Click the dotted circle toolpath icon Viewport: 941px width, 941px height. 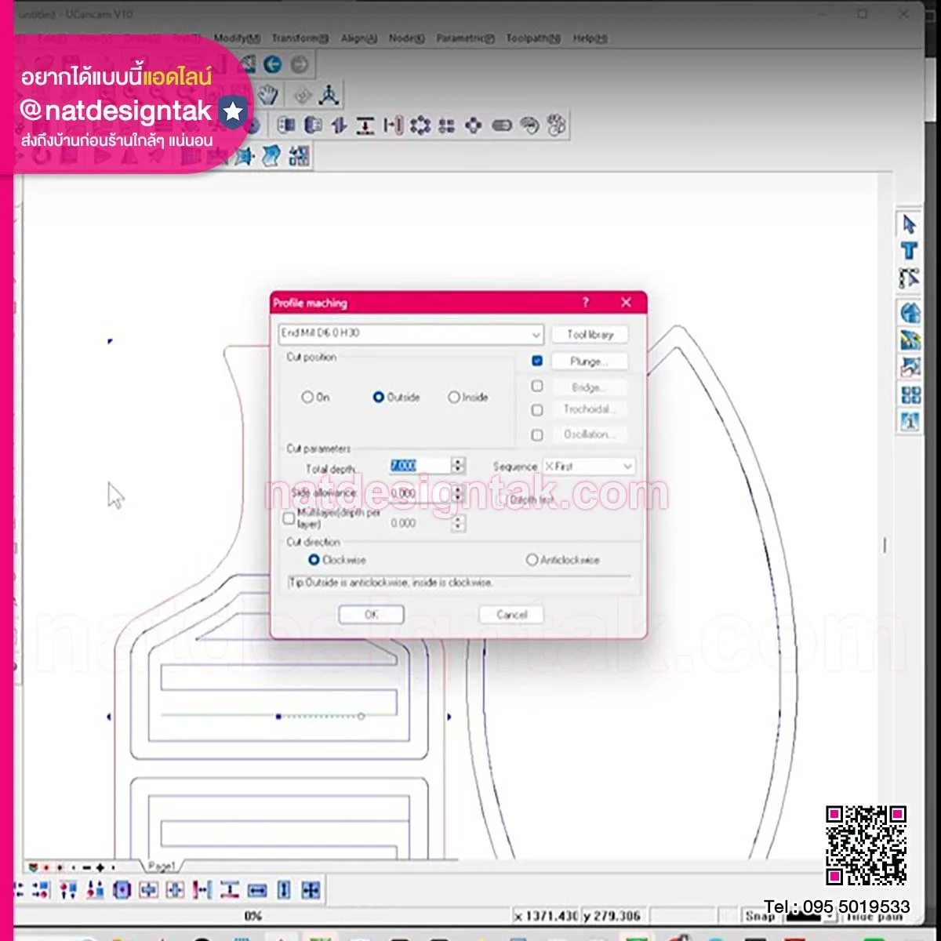(420, 125)
